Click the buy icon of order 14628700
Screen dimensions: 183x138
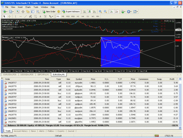(x=5, y=93)
